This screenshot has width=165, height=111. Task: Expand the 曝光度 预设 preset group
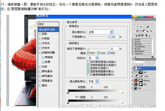[x=133, y=44]
